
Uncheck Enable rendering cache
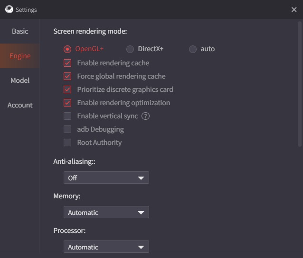(67, 63)
